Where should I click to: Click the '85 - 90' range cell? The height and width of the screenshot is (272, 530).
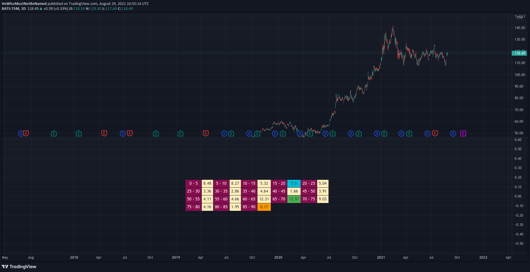tap(249, 207)
